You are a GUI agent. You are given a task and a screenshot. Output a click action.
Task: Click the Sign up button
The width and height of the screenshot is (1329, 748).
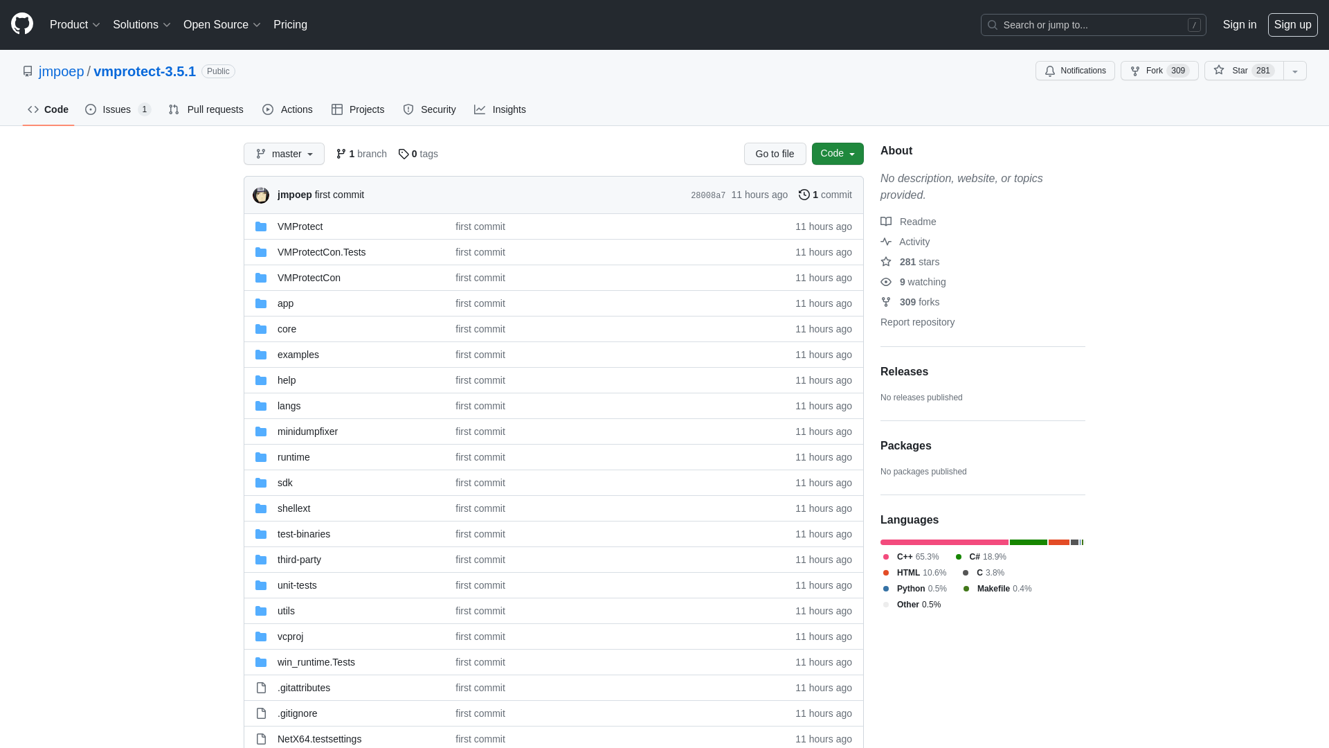[1292, 25]
